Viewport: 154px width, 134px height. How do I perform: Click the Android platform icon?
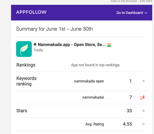point(35,44)
